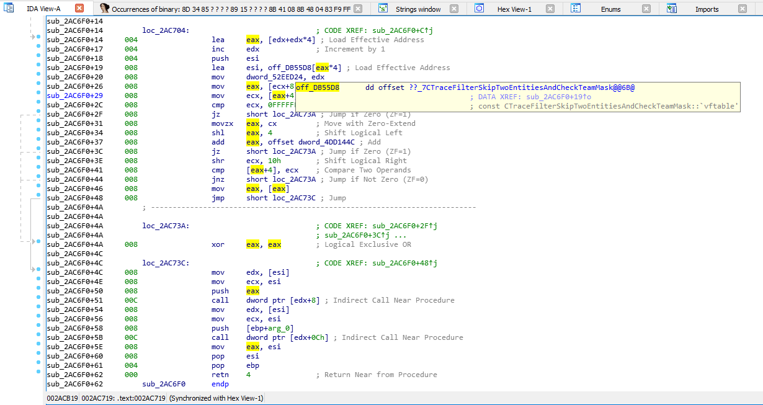Click the Occurrences of binary tab icon
This screenshot has width=763, height=405.
(x=104, y=9)
